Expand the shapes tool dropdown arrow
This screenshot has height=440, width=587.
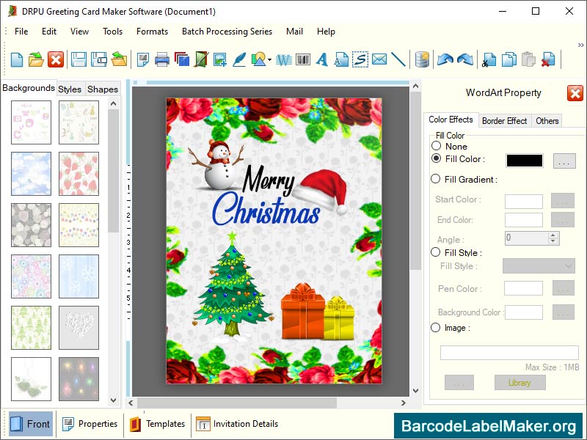pyautogui.click(x=269, y=60)
